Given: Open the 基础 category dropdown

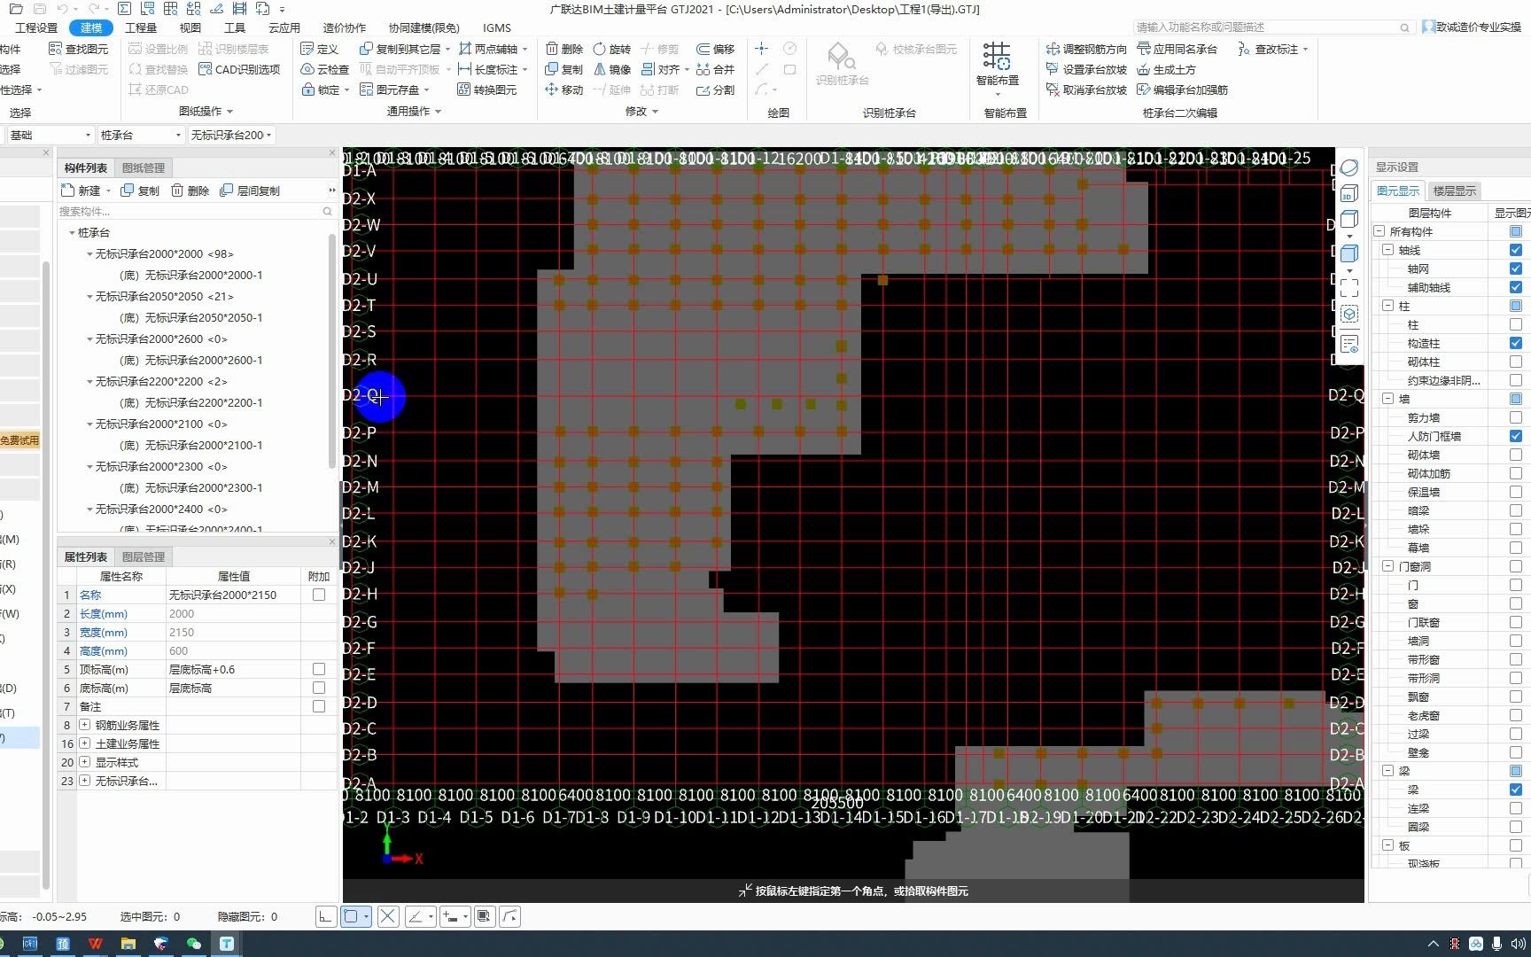Looking at the screenshot, I should pos(50,135).
